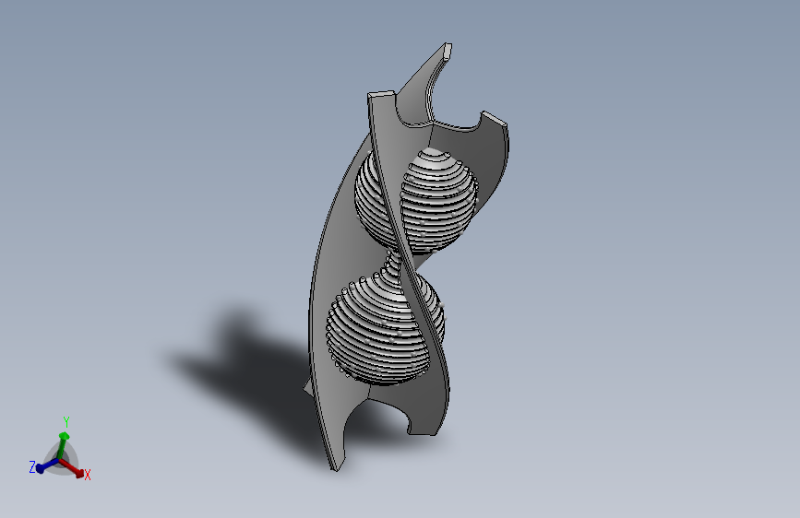Click the blue Z axis of the triad
800x518 pixels.
(48, 465)
